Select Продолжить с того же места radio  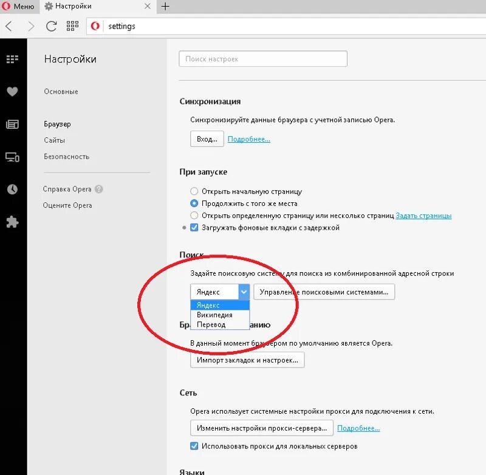(x=194, y=203)
